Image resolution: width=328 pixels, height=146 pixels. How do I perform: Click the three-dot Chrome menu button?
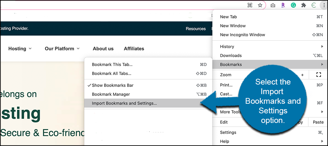point(323,5)
